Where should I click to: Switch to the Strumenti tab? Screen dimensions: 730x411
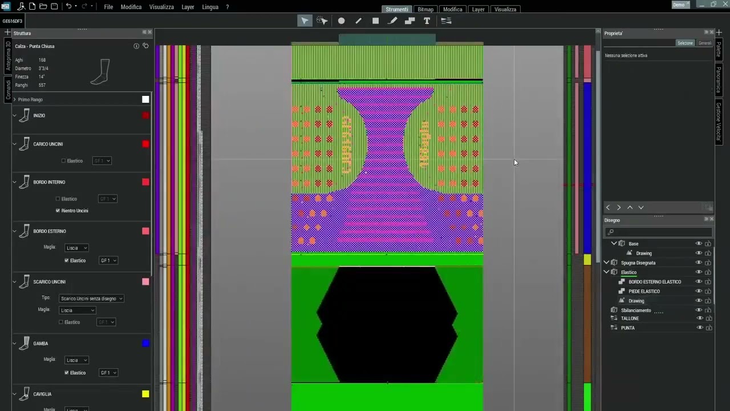396,9
